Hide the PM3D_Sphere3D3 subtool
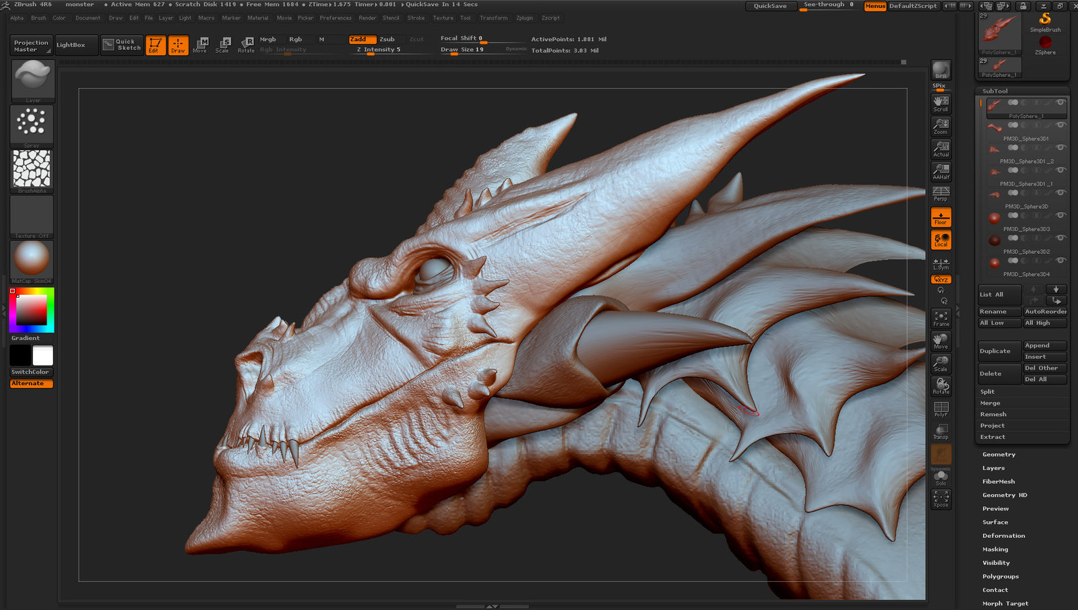Screen dimensions: 1078x610 point(1060,215)
